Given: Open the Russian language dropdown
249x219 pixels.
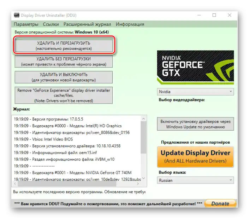Looking at the screenshot, I should [195, 180].
